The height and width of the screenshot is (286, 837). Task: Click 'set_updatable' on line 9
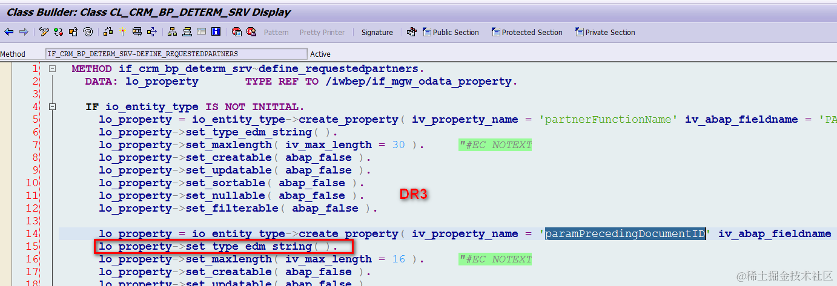pos(229,170)
